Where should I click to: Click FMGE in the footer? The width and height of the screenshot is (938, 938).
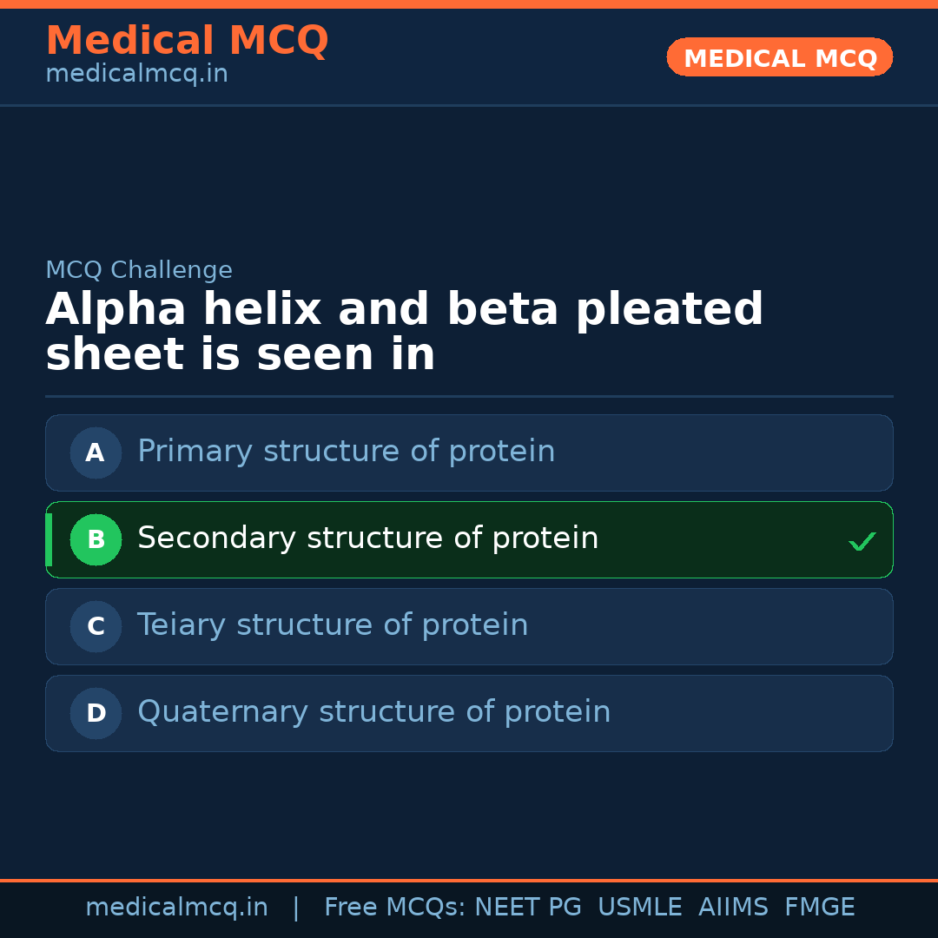point(819,908)
